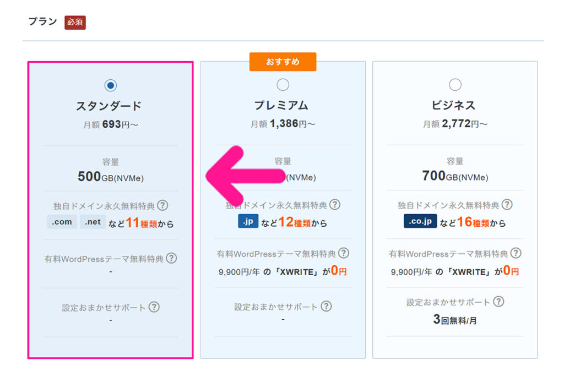Choose the ビジネス plan radio button
564x377 pixels.
tap(455, 85)
